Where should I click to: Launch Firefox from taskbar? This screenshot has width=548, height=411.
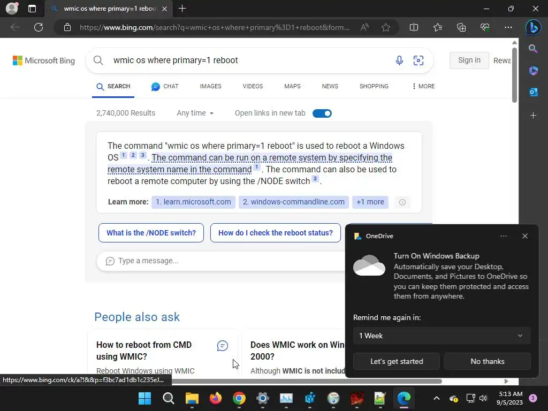click(x=215, y=398)
